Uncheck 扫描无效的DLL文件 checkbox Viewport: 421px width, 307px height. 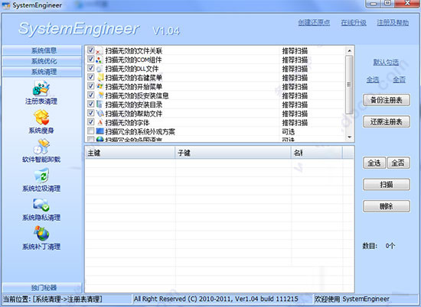91,68
